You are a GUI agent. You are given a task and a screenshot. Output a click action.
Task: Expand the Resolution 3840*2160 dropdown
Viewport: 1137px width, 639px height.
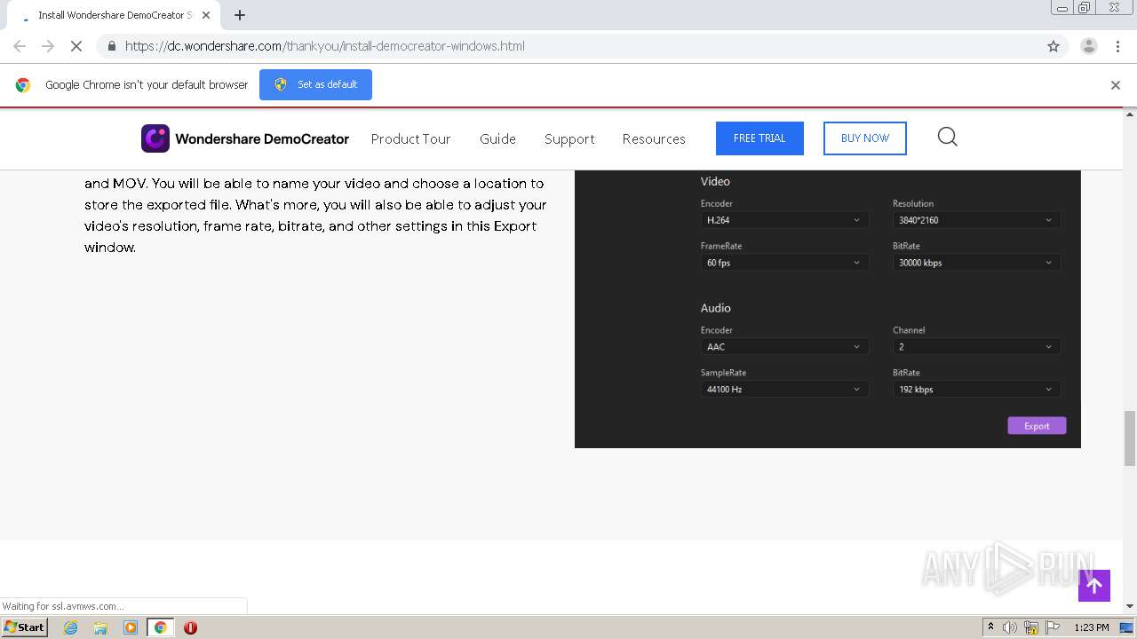[x=976, y=220]
